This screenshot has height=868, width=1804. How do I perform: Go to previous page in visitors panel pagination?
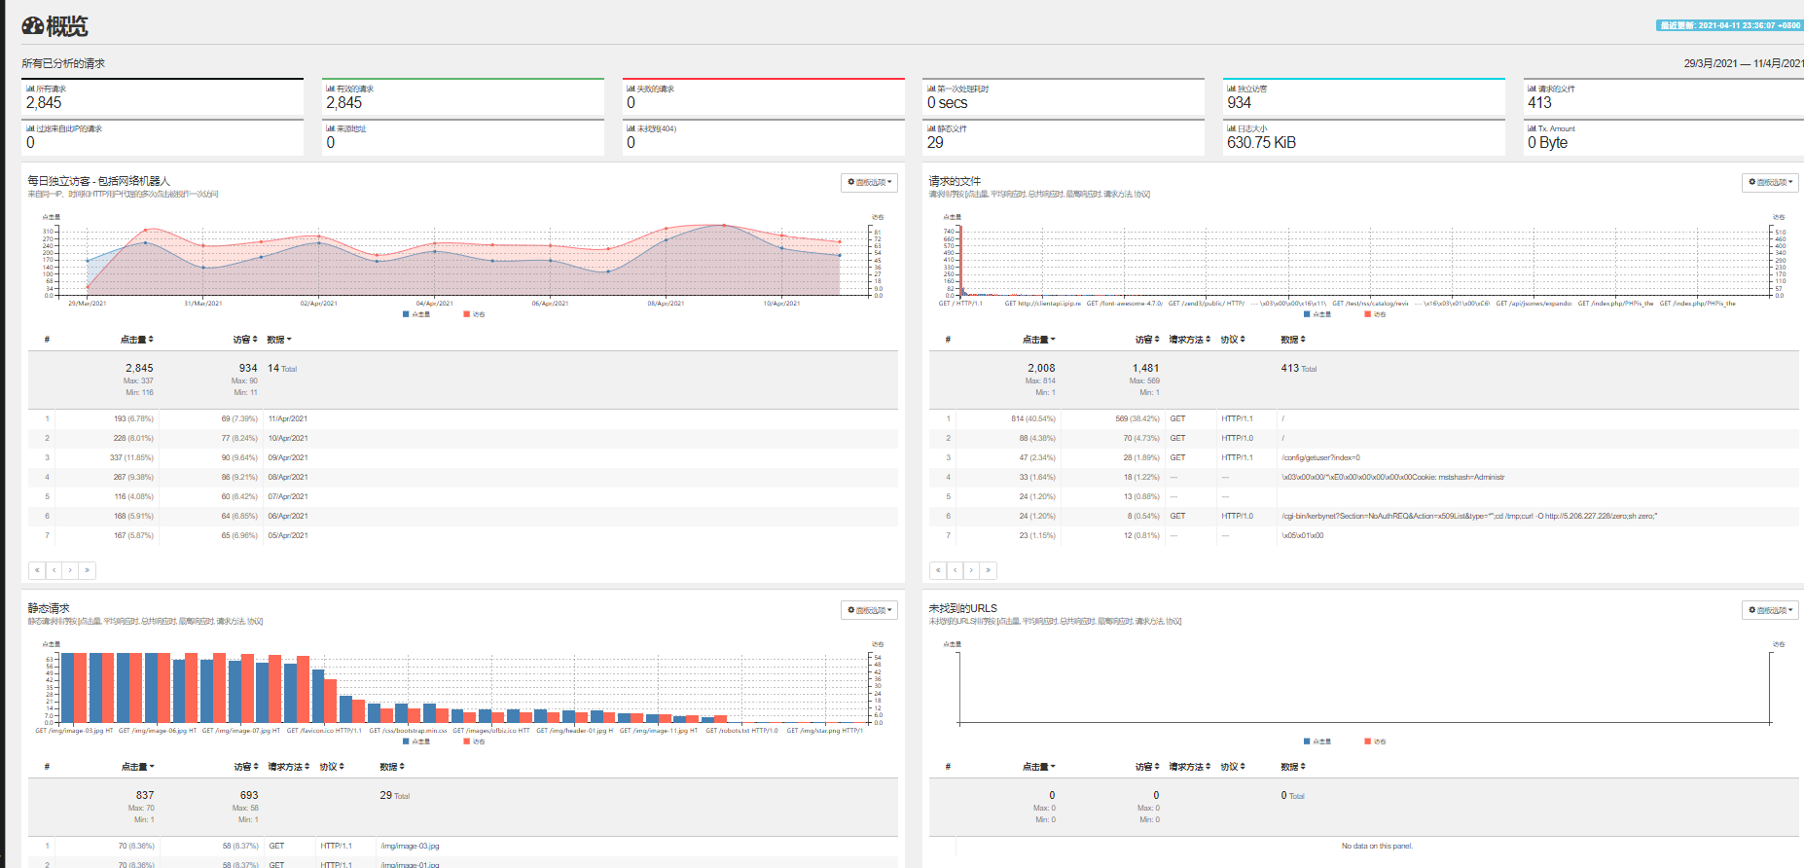click(x=54, y=570)
